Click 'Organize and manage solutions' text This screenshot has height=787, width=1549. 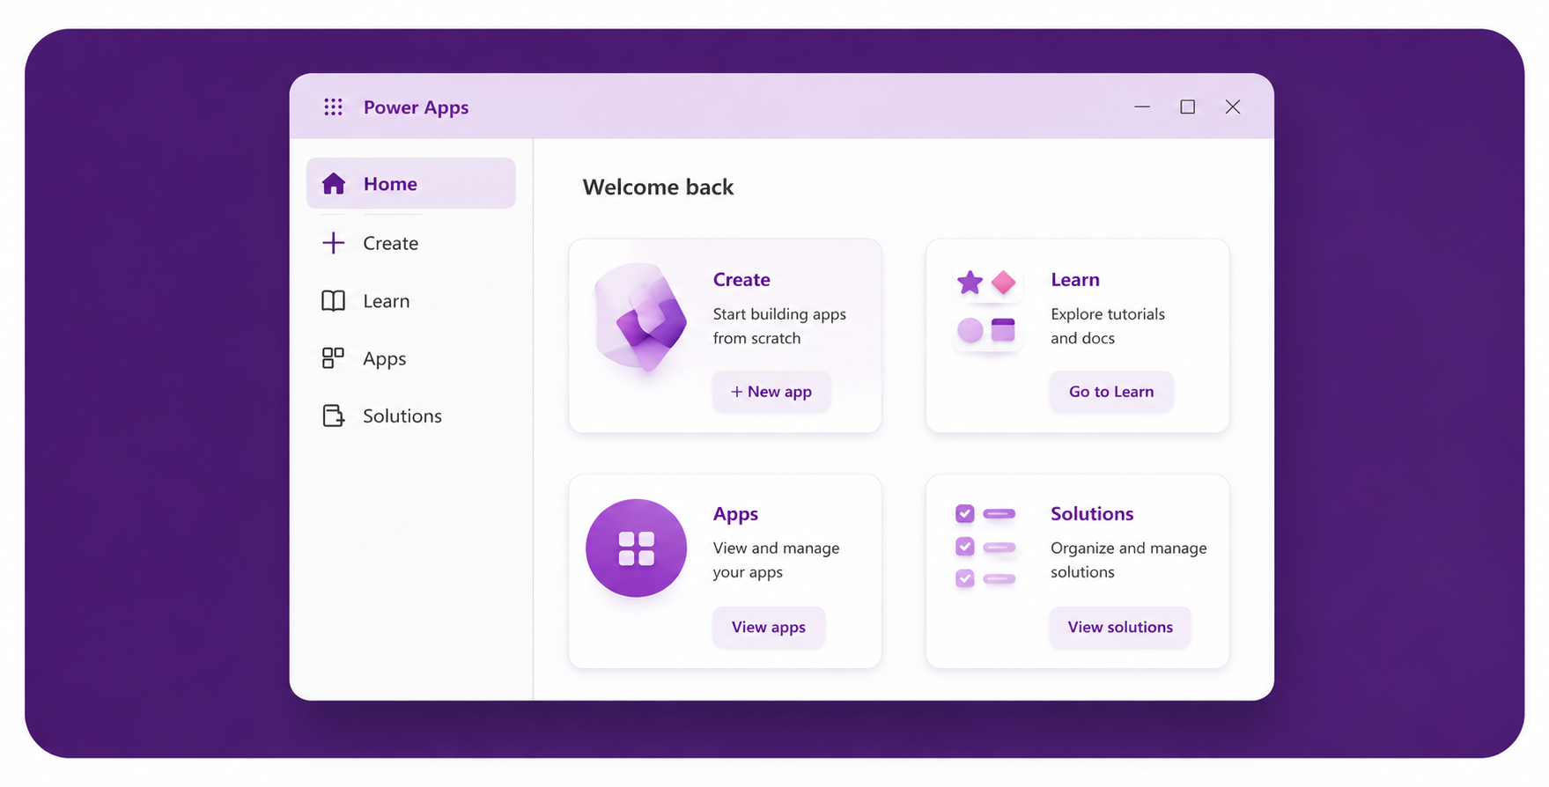pos(1128,560)
